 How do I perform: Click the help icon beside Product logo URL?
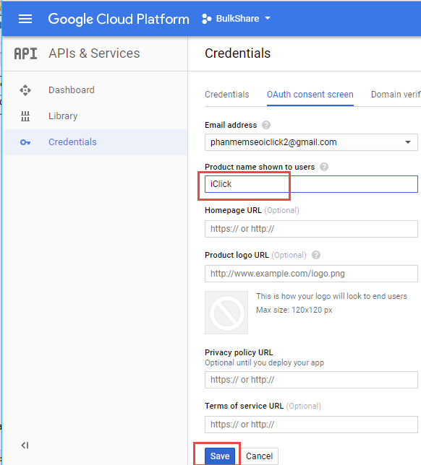click(316, 255)
